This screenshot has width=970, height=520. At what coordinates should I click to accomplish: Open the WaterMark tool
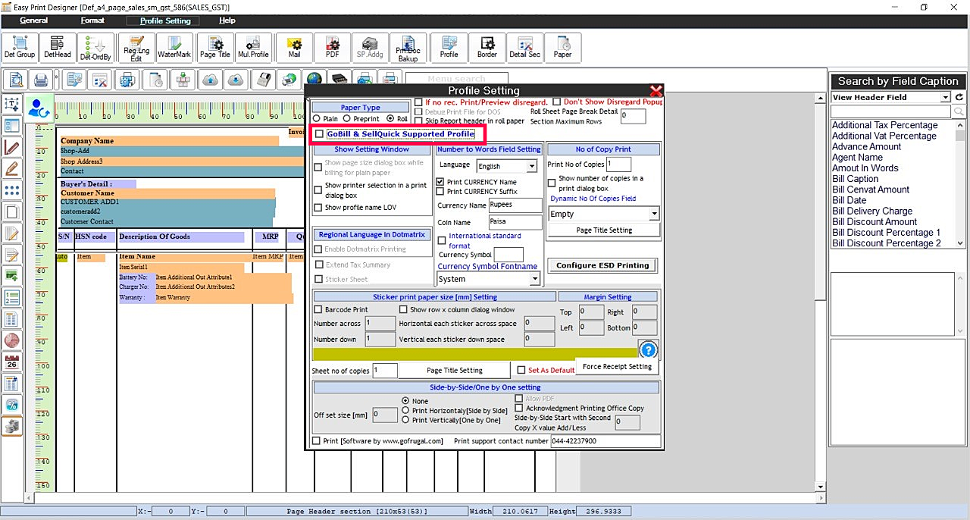point(174,47)
